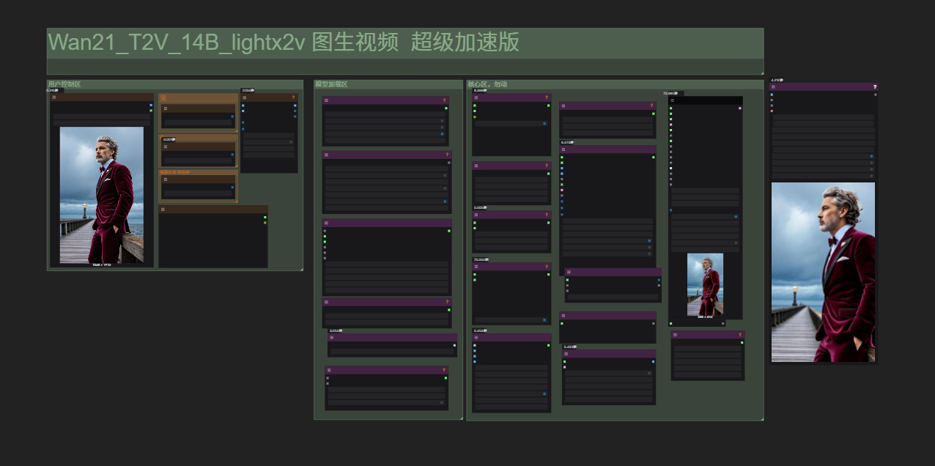The image size is (935, 466).
Task: Click the menu icon of the 75.03s node
Action: (476, 267)
